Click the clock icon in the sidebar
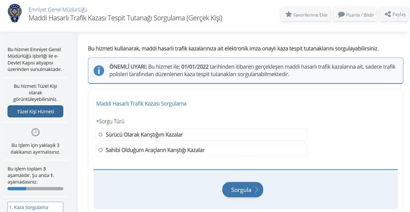 [x=35, y=132]
